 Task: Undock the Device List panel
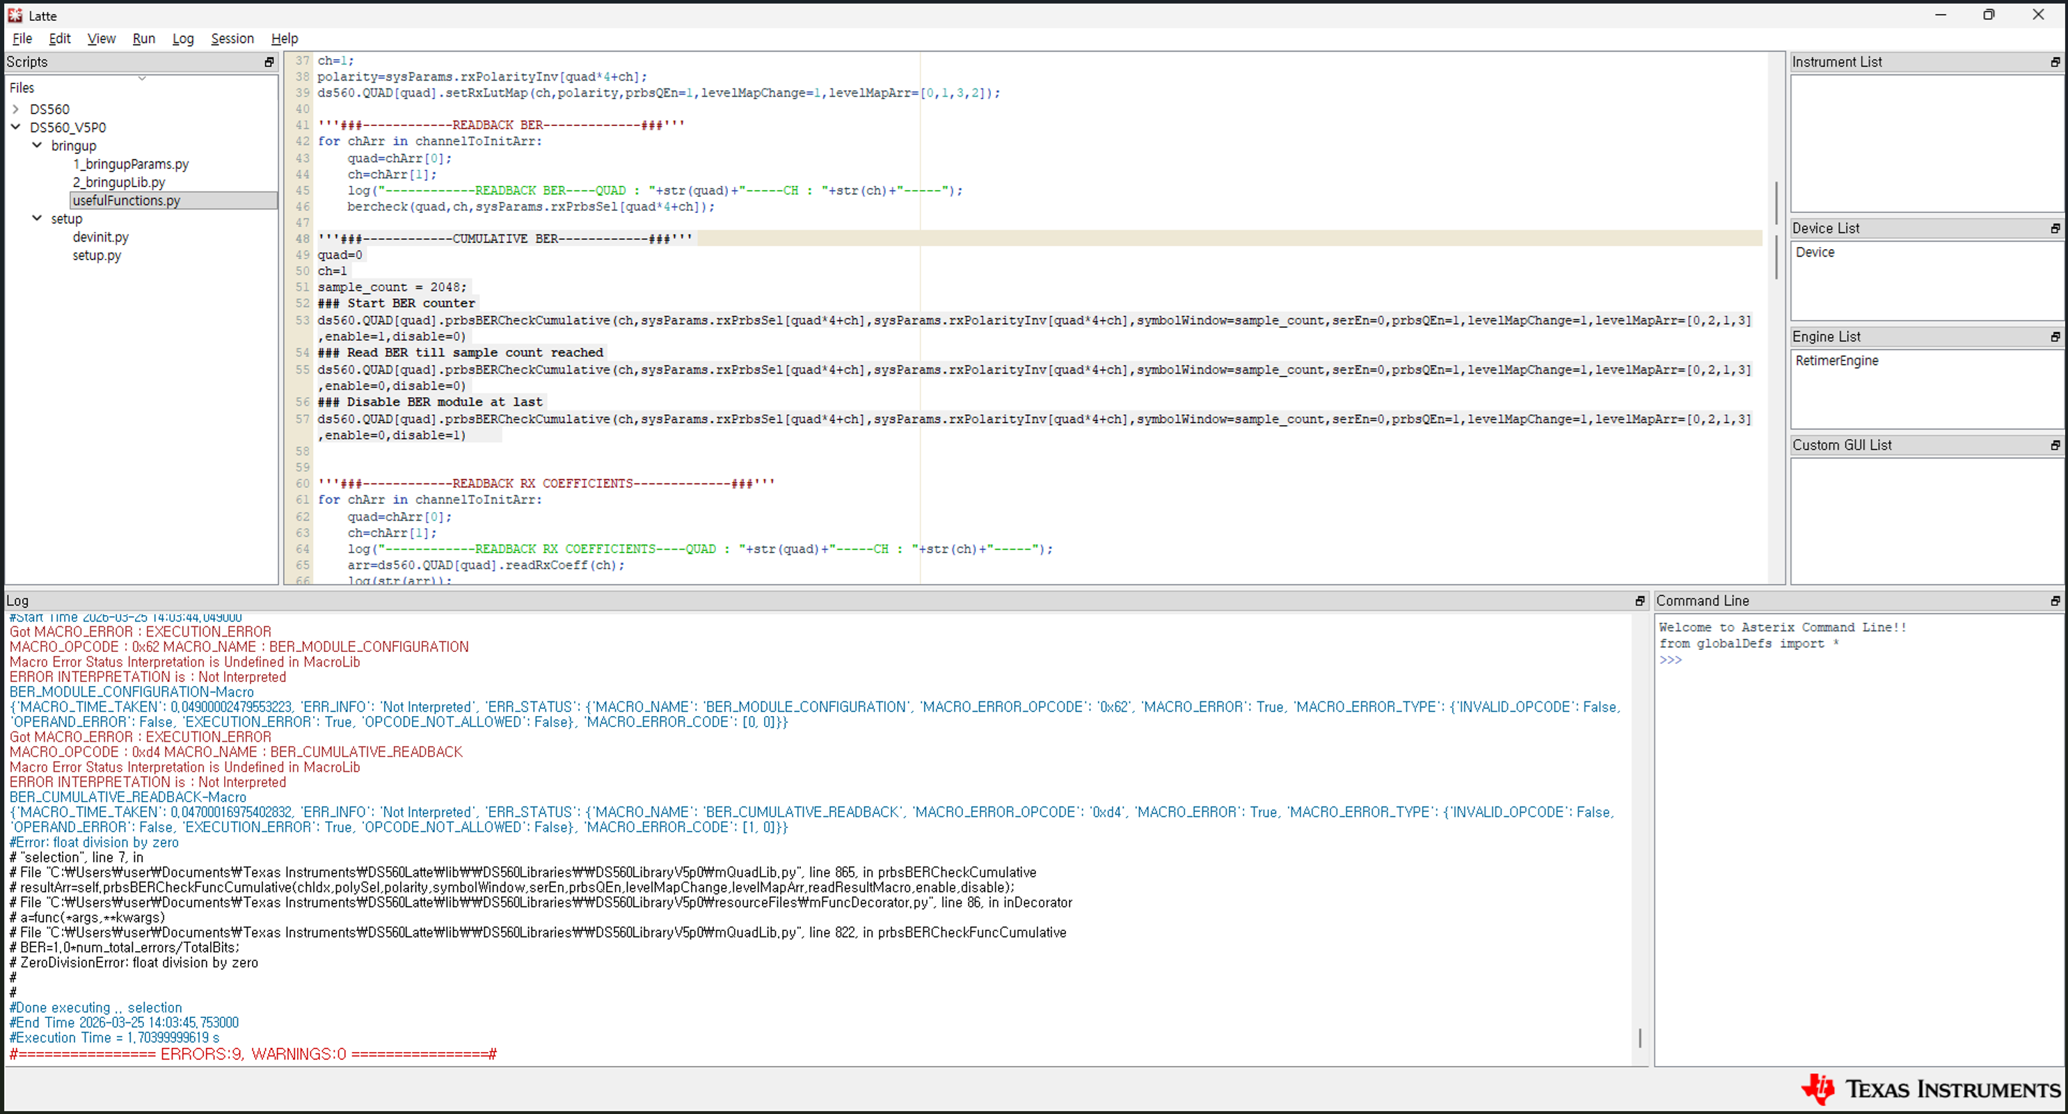pyautogui.click(x=2055, y=229)
